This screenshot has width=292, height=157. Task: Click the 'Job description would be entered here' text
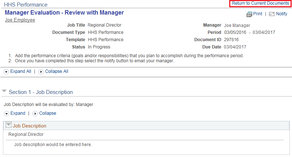(x=53, y=145)
